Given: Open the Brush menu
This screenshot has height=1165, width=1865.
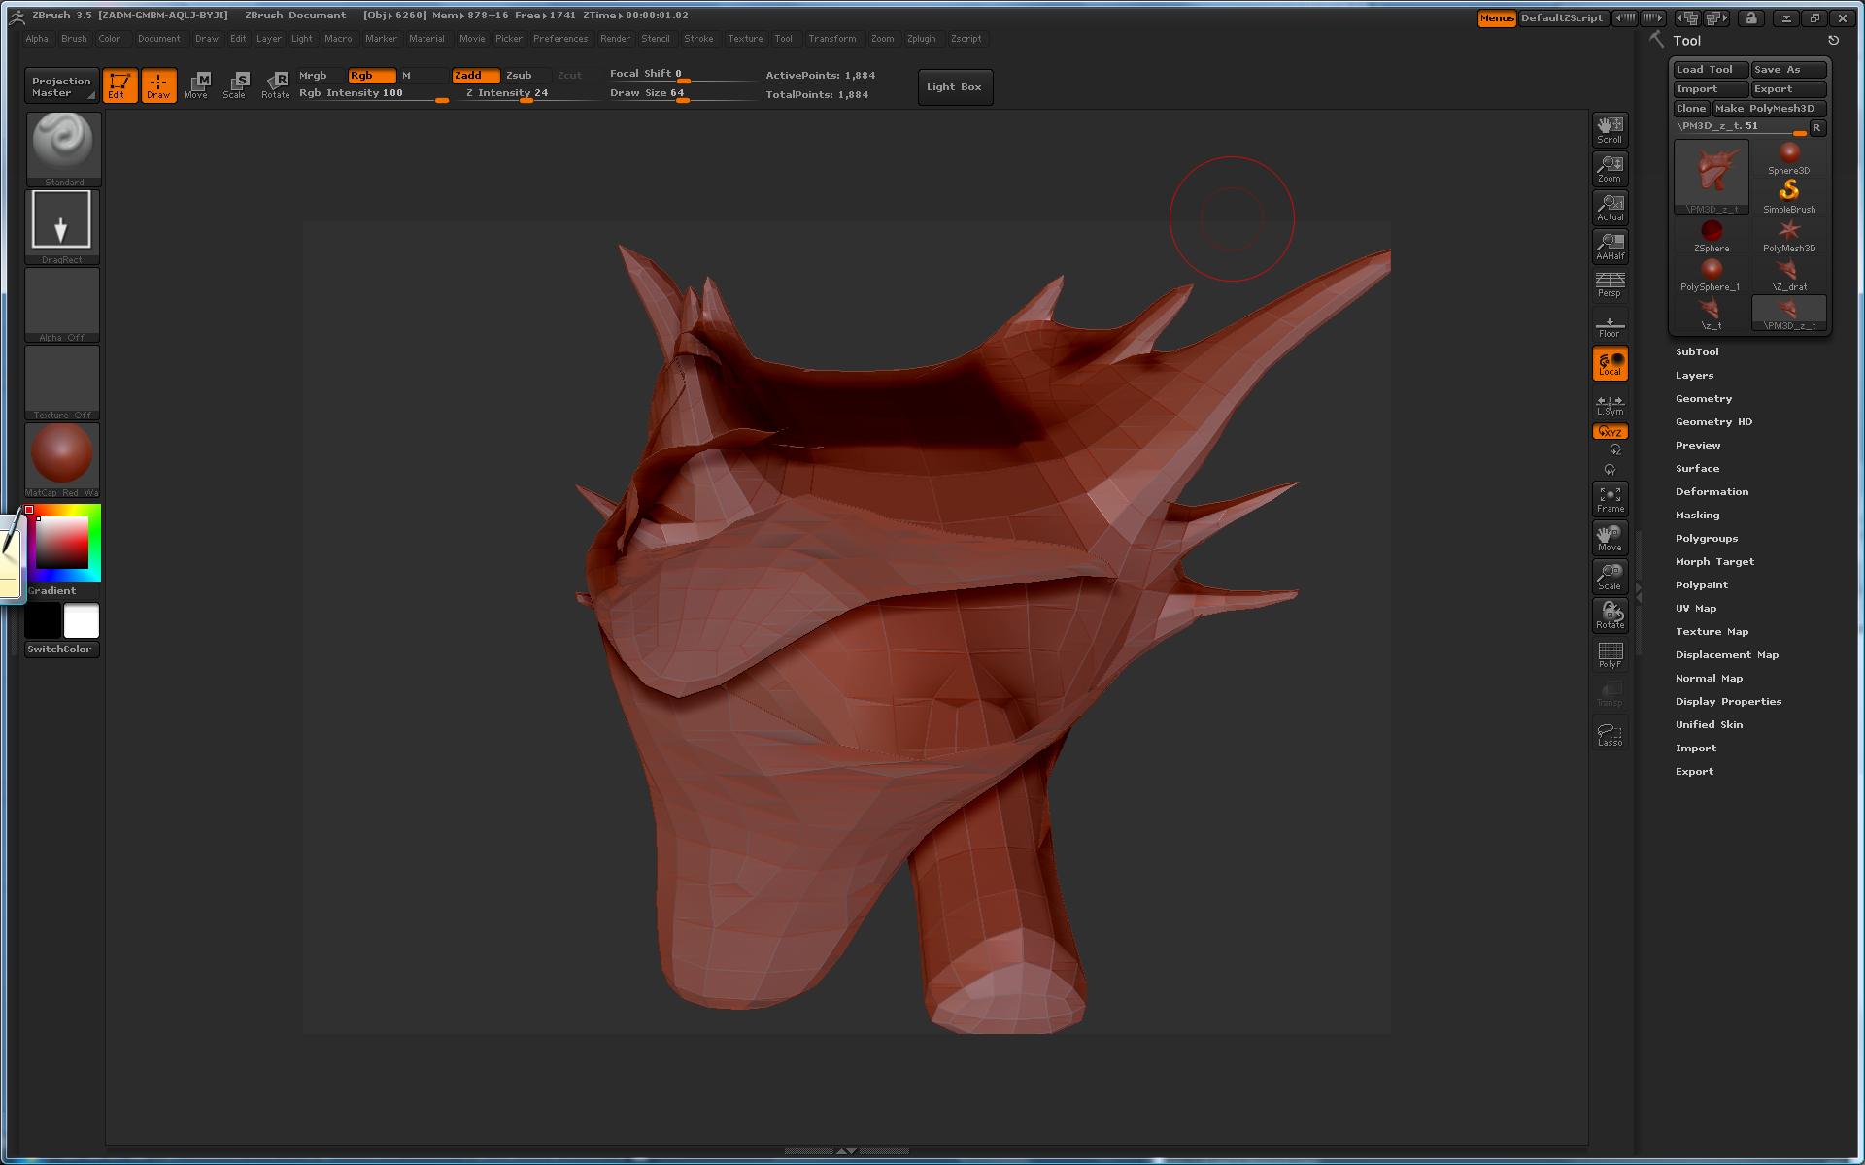Looking at the screenshot, I should (x=74, y=39).
